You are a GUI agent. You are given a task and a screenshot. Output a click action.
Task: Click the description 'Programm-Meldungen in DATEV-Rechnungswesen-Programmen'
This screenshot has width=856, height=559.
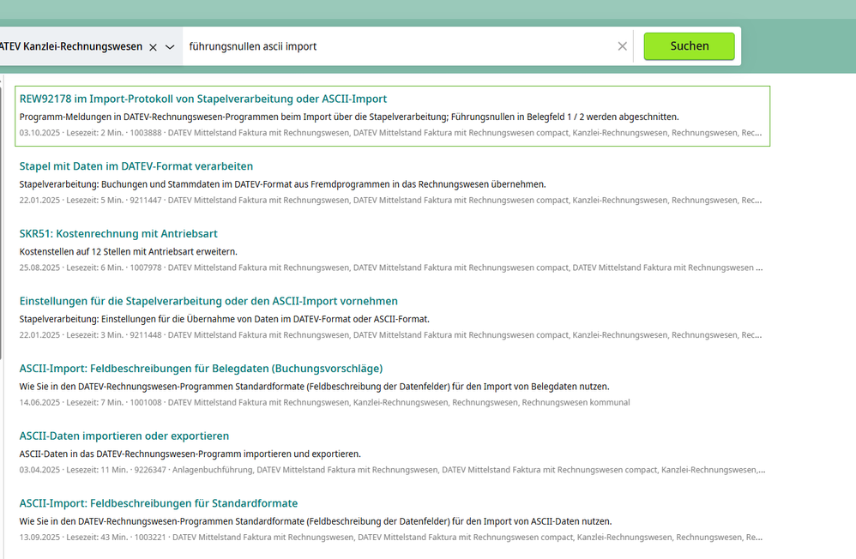pos(349,117)
